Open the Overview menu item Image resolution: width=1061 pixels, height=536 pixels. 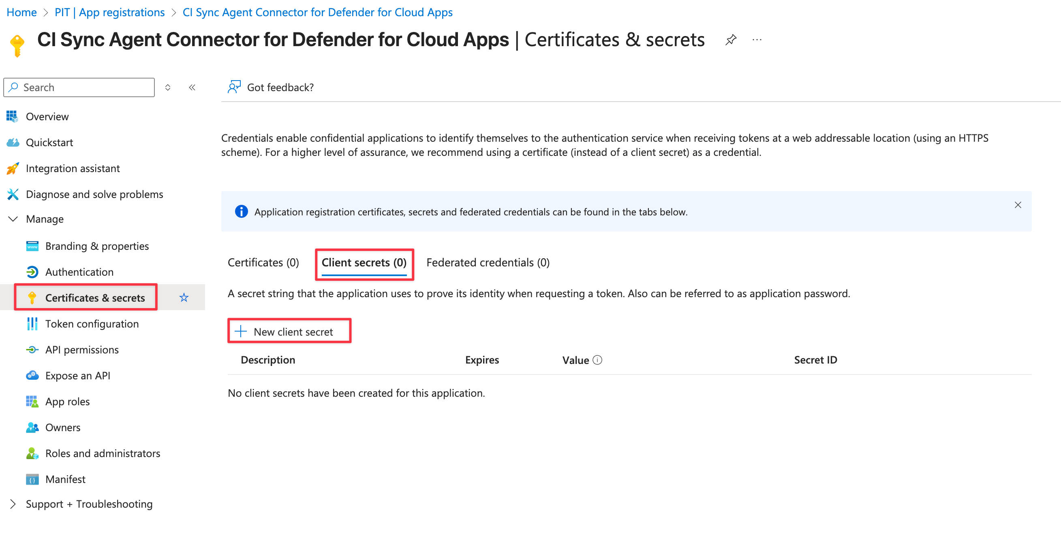(47, 117)
